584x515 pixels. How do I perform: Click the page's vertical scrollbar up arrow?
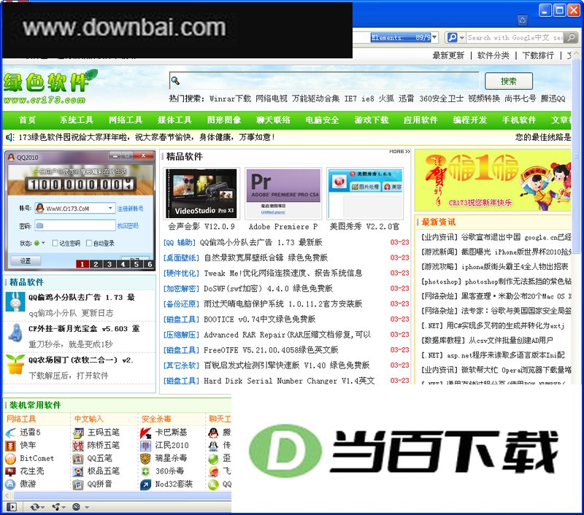click(x=577, y=54)
